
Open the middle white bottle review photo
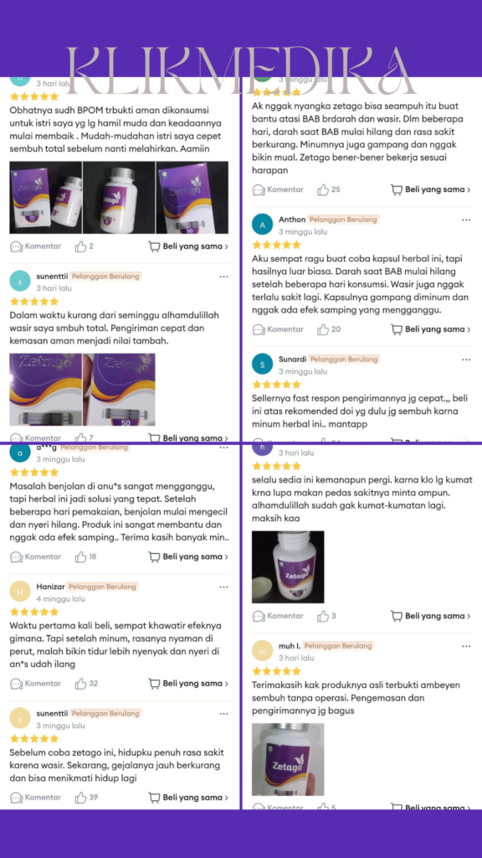[119, 198]
